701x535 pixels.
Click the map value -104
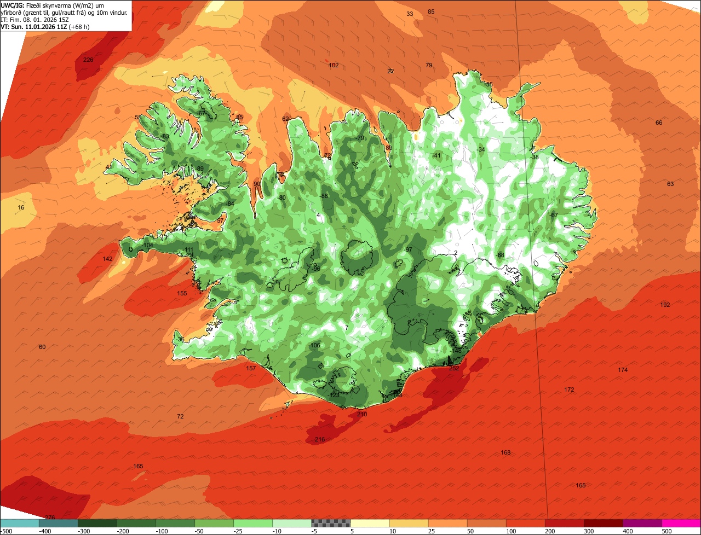coord(147,246)
